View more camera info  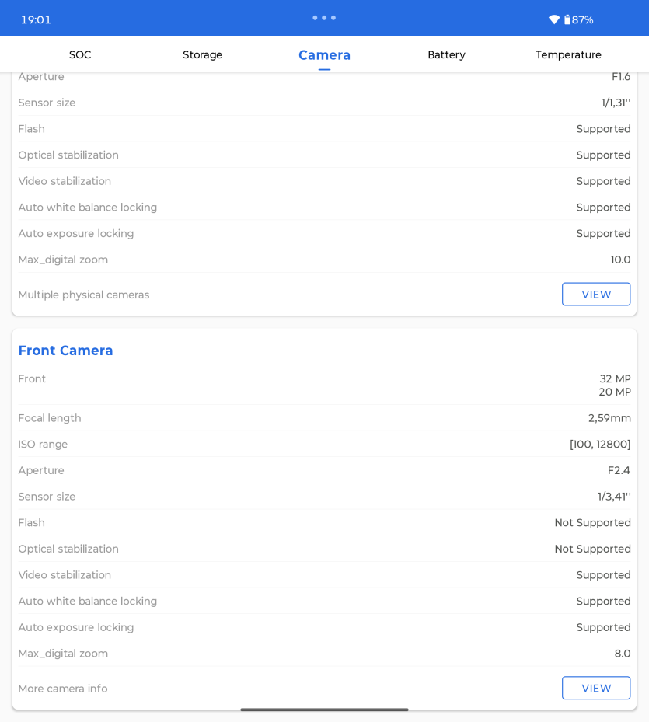tap(596, 688)
